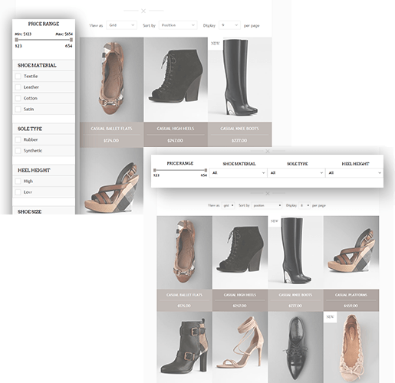Click the tall knee boot photo in top grid
The image size is (395, 383).
tap(240, 80)
